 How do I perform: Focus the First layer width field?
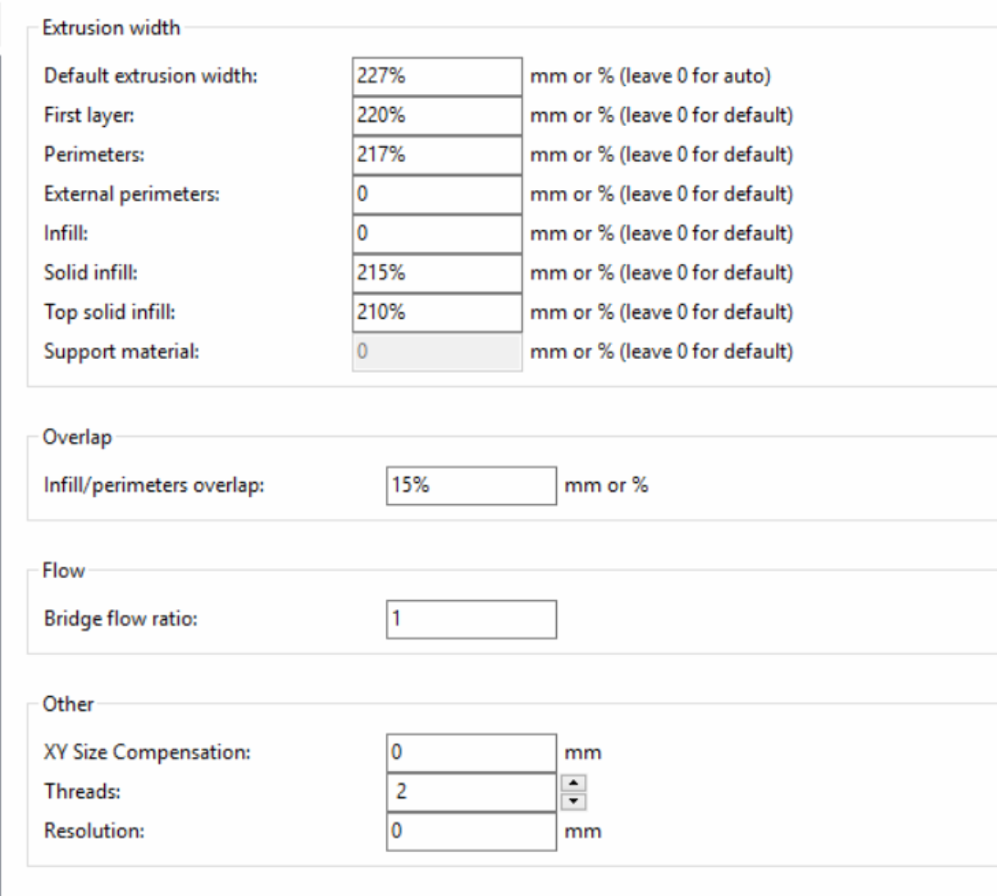coord(436,115)
